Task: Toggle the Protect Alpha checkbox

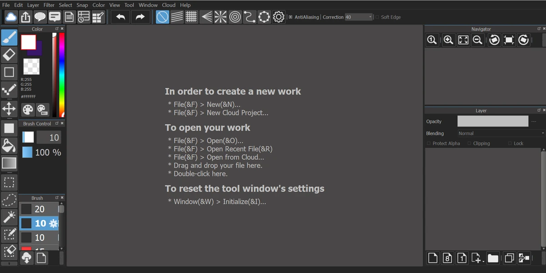Action: (x=429, y=143)
